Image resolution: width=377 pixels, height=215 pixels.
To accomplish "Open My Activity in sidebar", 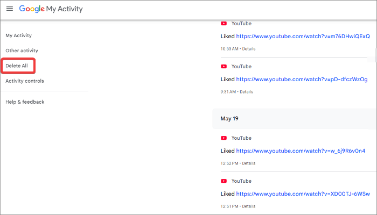I will click(x=19, y=35).
